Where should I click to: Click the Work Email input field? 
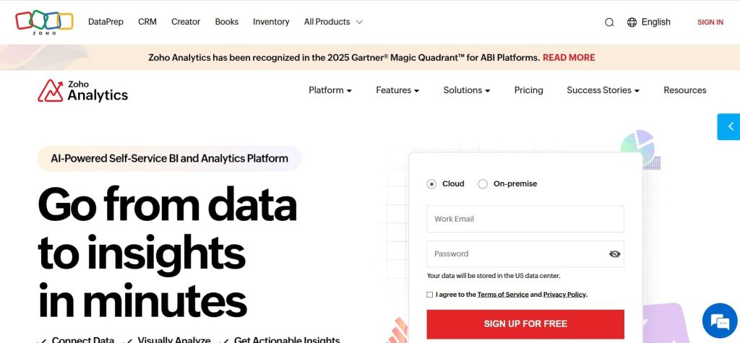525,219
